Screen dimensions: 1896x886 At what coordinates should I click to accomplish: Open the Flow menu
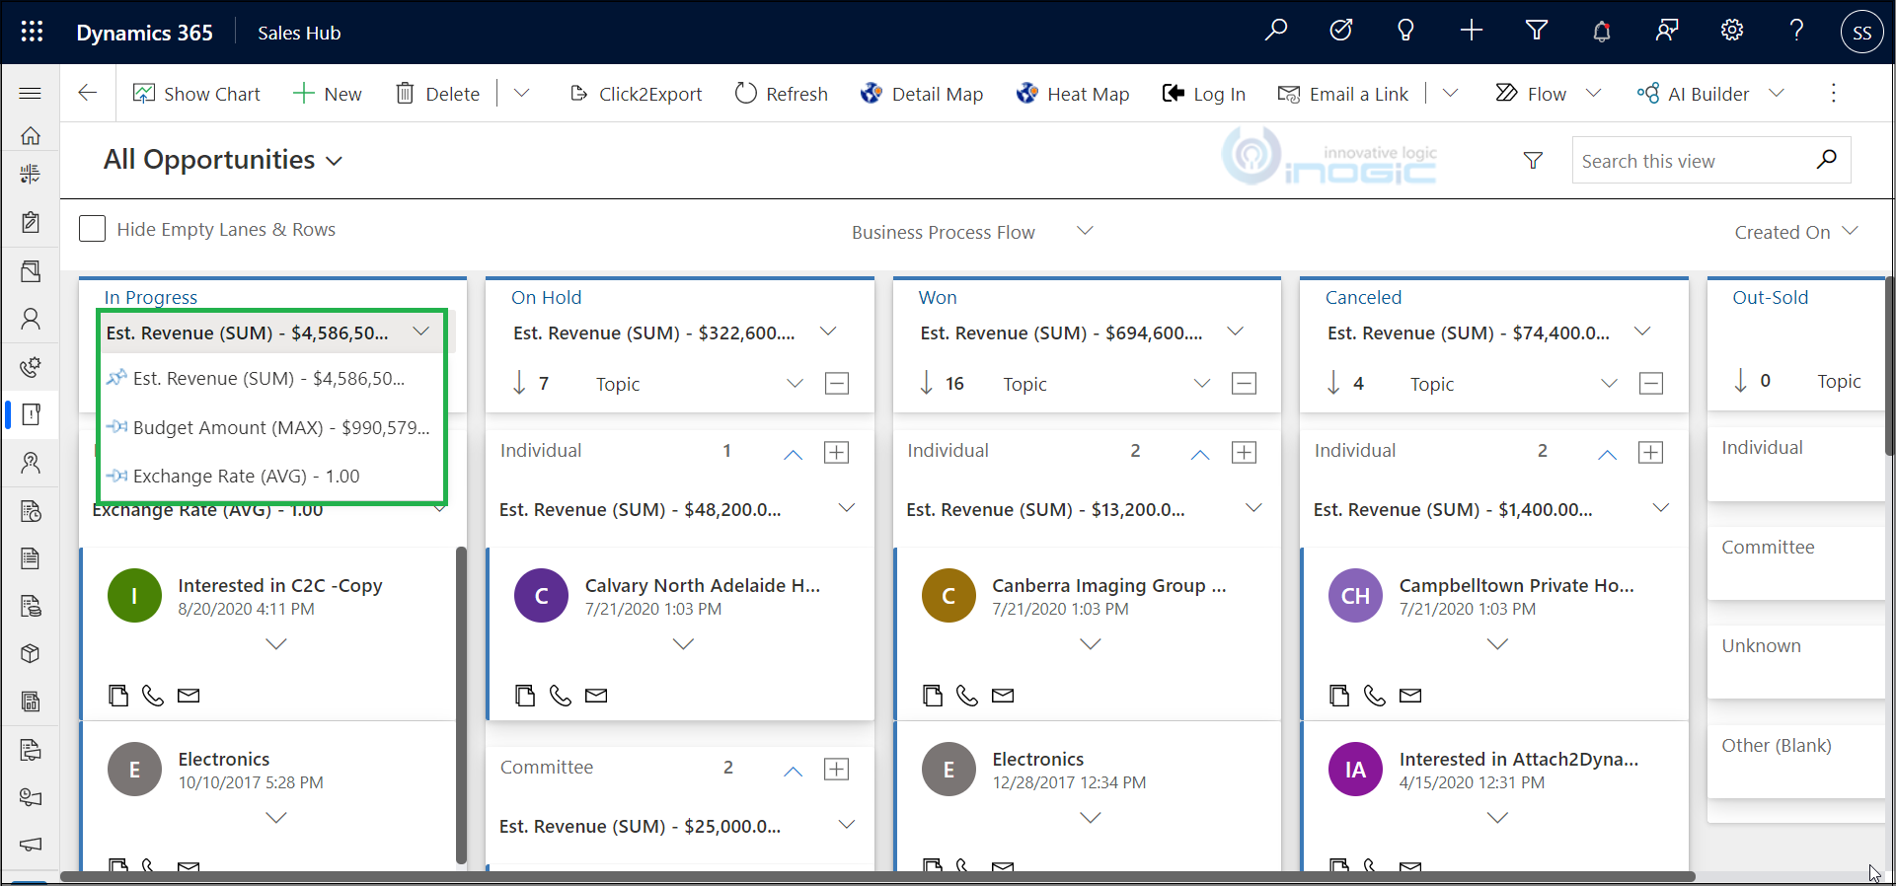1548,93
